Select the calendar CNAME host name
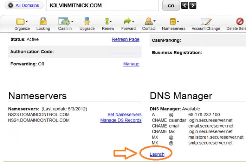Viewport: 246px width, 162px height. coord(177,120)
